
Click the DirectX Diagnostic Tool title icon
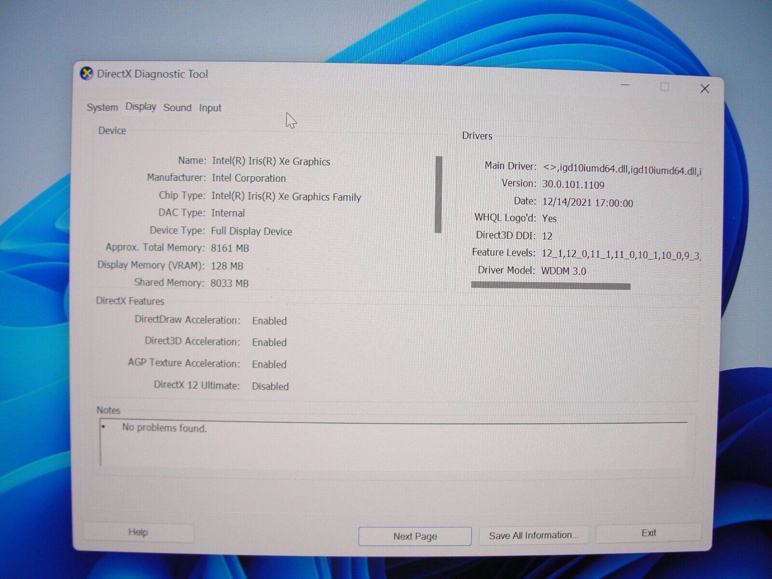point(86,74)
